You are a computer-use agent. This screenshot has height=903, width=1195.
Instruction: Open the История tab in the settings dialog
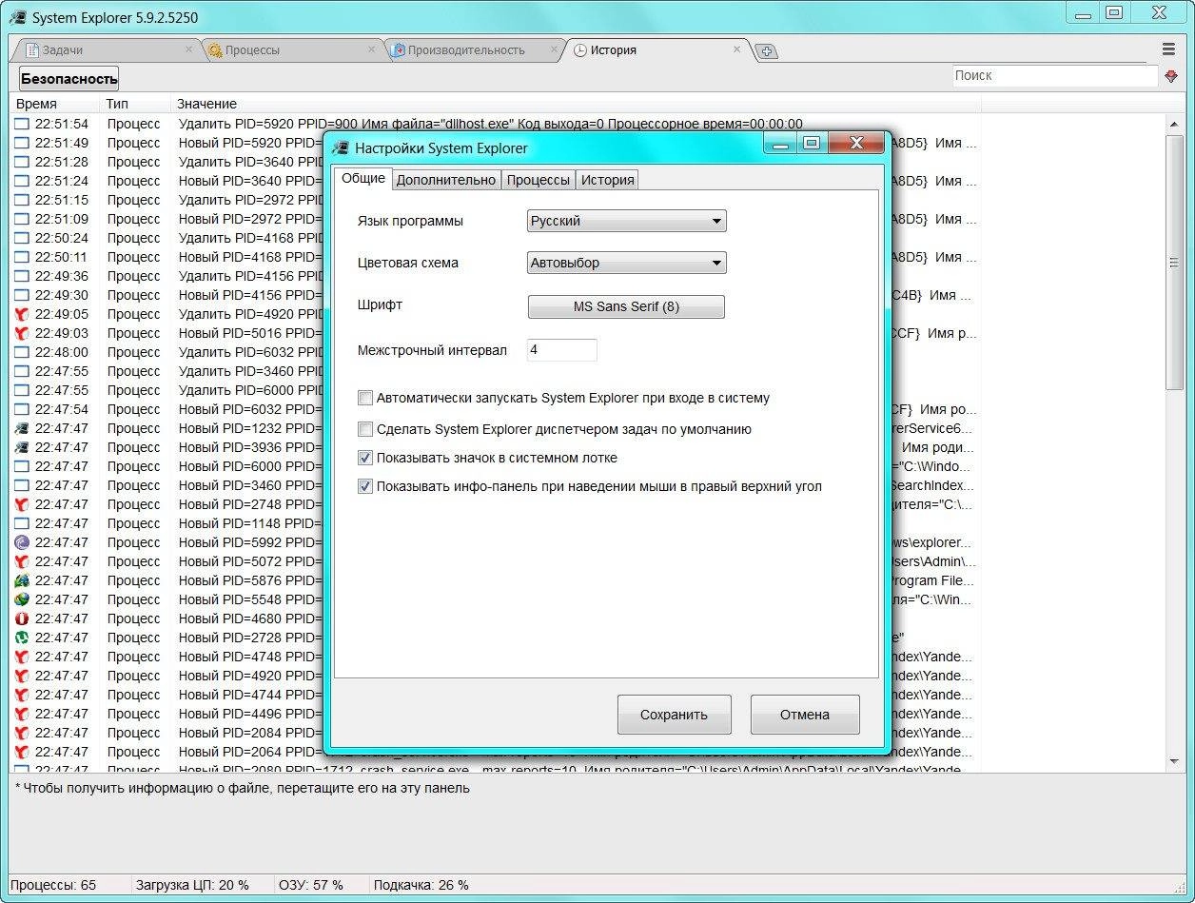pyautogui.click(x=607, y=180)
